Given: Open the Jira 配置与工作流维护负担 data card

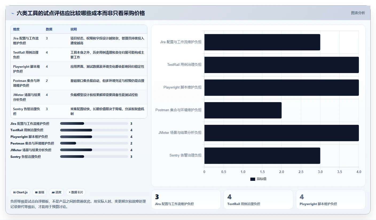Looking at the screenshot, I should coord(186,199).
